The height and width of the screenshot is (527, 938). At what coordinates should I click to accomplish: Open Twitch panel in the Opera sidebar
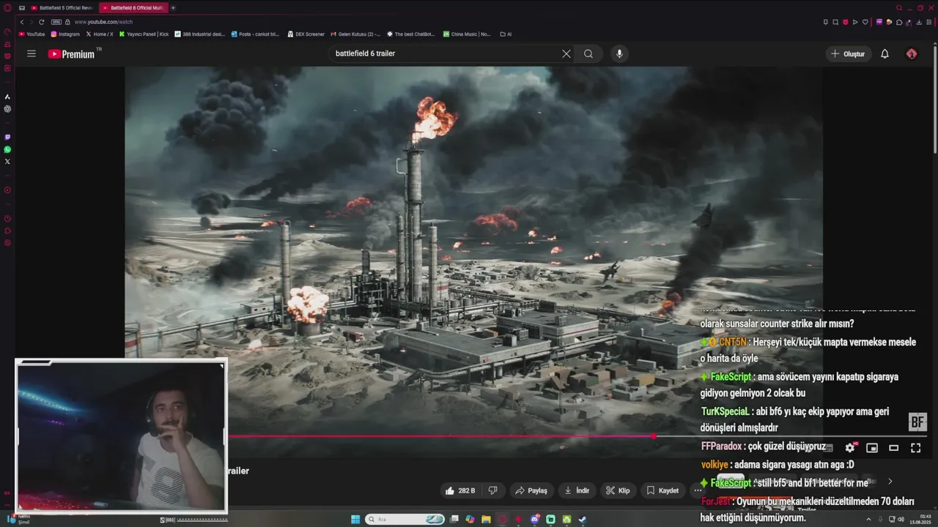7,137
